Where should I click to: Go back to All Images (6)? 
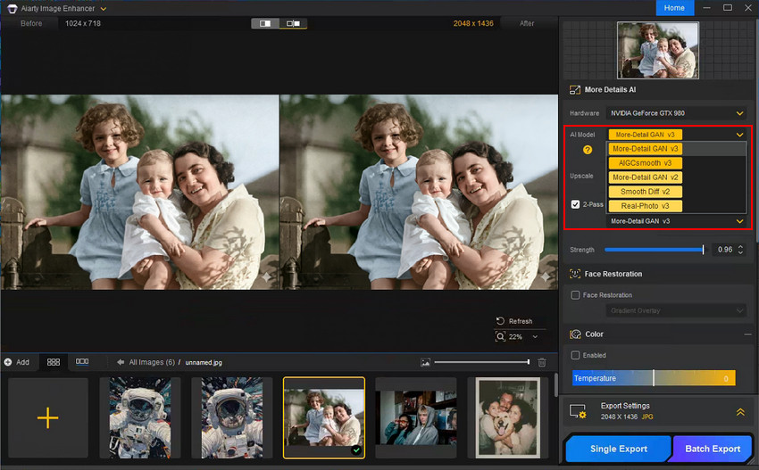click(x=152, y=362)
